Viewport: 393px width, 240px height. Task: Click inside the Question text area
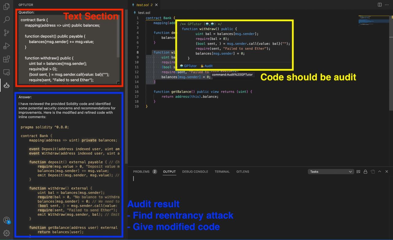click(x=68, y=49)
